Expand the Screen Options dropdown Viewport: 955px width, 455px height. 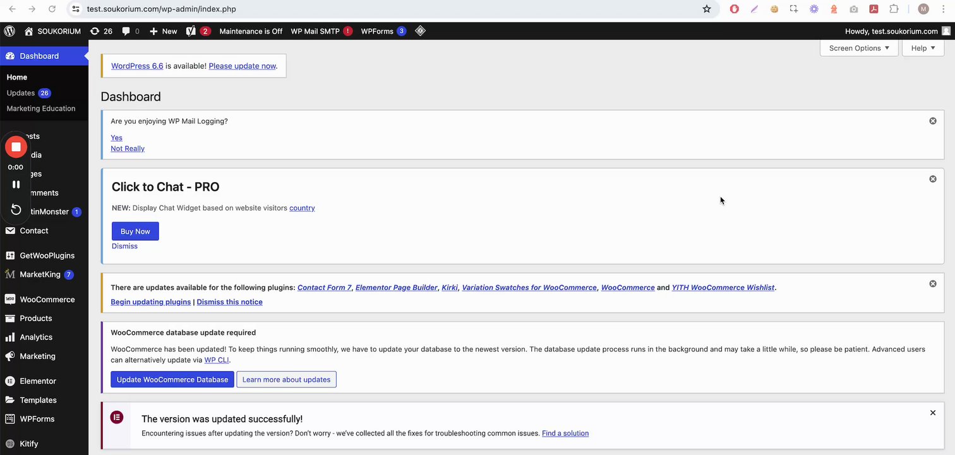point(859,48)
